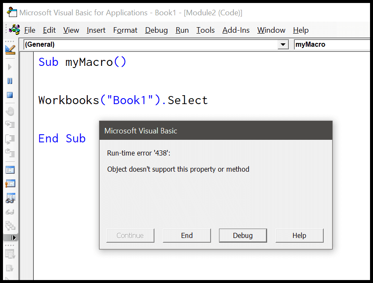Click the Reset (stop) icon

point(10,95)
